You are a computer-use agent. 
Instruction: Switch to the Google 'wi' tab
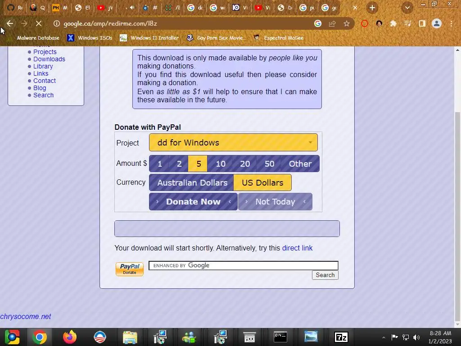[217, 8]
